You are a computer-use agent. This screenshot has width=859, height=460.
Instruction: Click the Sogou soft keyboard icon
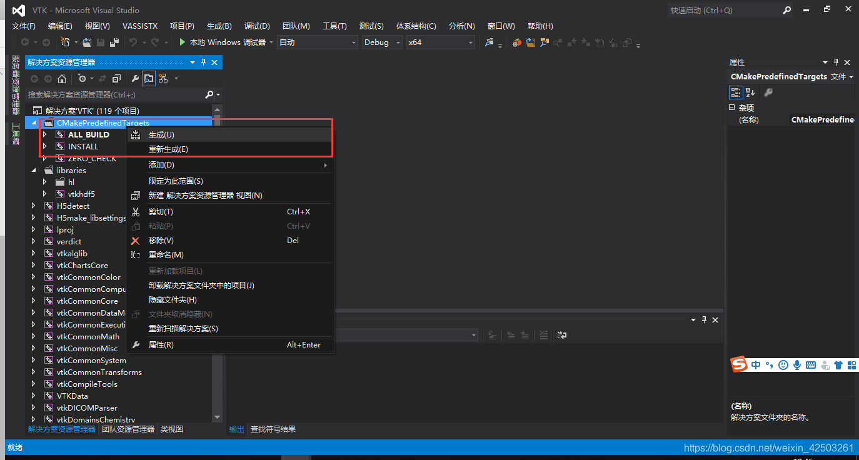811,365
